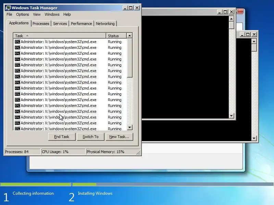Click the New Task... button

119,137
